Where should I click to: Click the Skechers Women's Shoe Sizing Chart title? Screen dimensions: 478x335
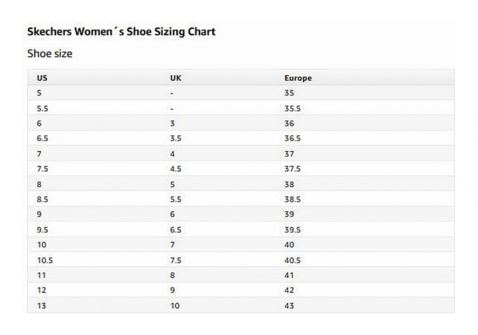point(121,32)
